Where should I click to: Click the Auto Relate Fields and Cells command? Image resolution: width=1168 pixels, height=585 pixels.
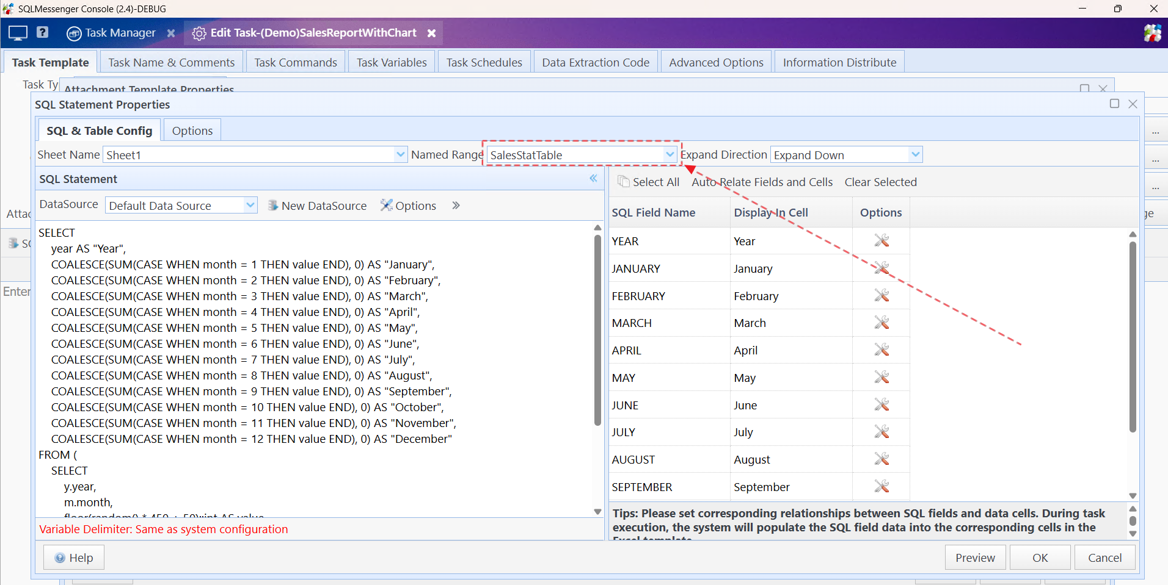click(761, 181)
